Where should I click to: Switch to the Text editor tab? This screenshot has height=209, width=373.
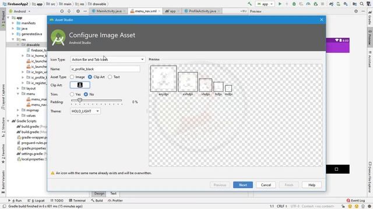coord(113,193)
